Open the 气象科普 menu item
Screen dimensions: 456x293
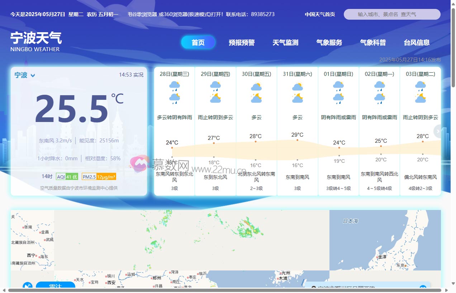coord(373,42)
